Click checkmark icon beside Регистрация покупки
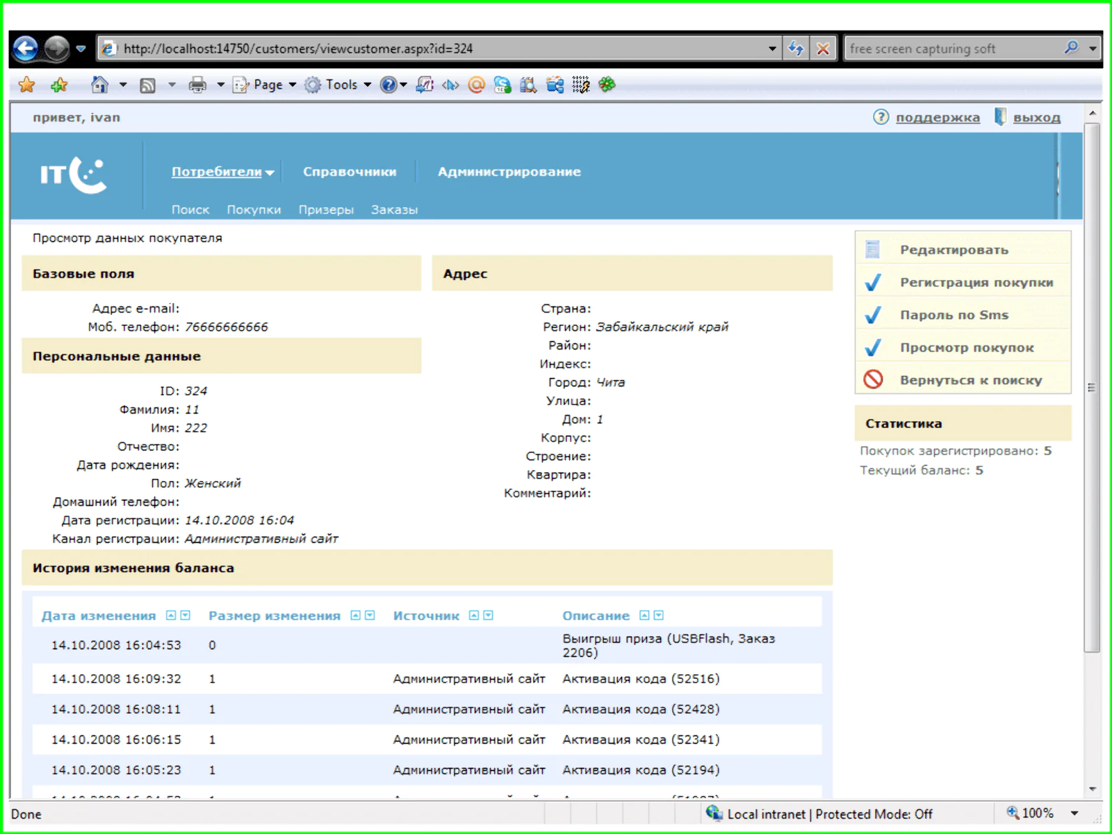 (x=873, y=282)
